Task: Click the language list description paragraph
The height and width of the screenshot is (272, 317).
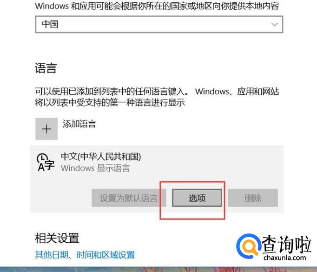Action: coord(157,97)
